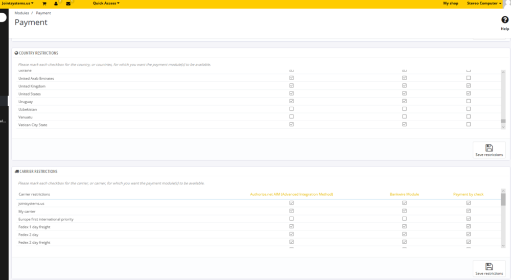Click the customers person icon in top bar

(56, 4)
